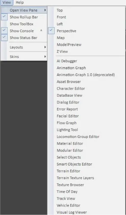126x215 pixels.
Task: Enable Show ToolBox option
Action: click(24, 24)
